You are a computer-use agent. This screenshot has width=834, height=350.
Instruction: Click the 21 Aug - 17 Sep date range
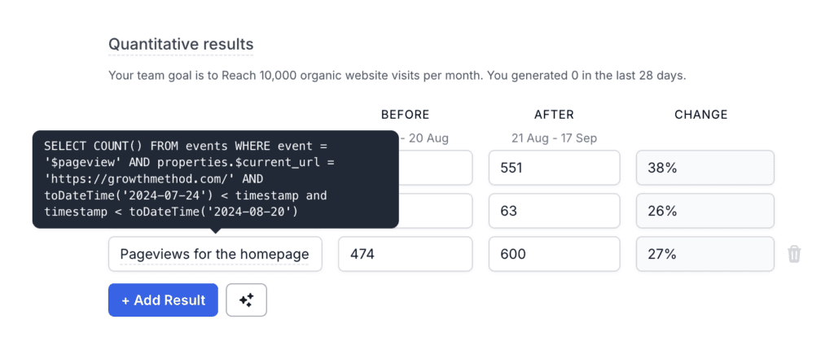554,138
